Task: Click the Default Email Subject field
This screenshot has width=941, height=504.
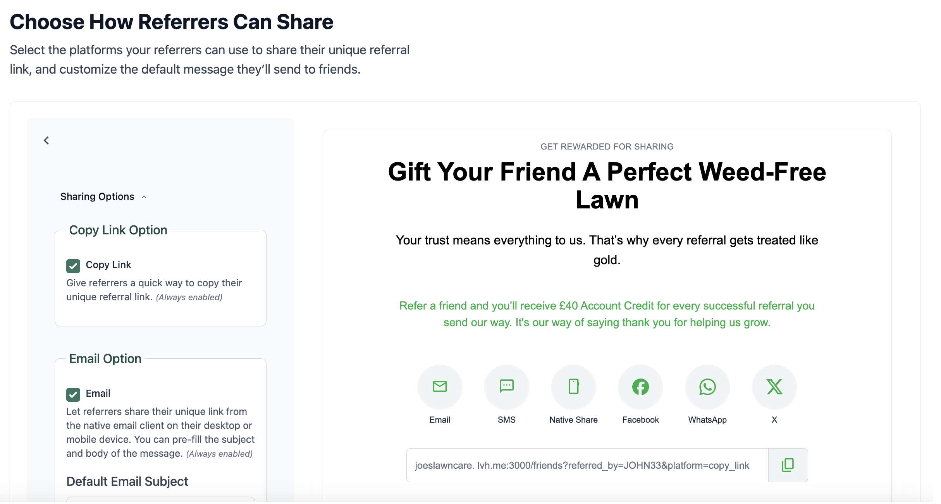Action: 127,482
